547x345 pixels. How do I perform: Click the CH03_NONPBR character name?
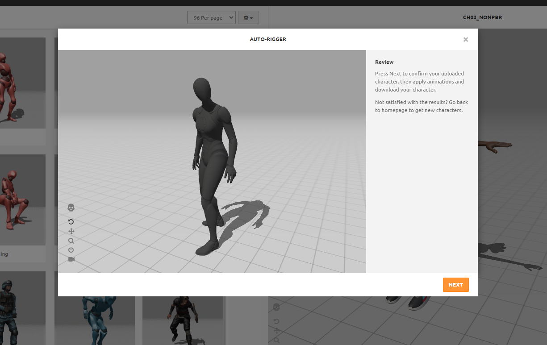[x=482, y=18]
